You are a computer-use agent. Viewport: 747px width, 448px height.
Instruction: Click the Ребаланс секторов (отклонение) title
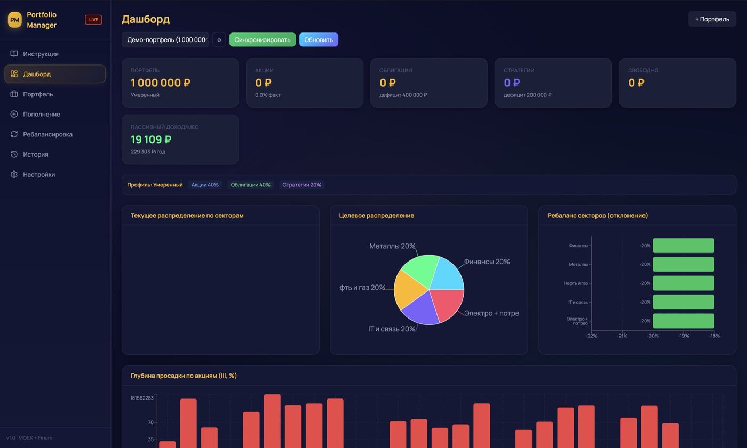[598, 216]
